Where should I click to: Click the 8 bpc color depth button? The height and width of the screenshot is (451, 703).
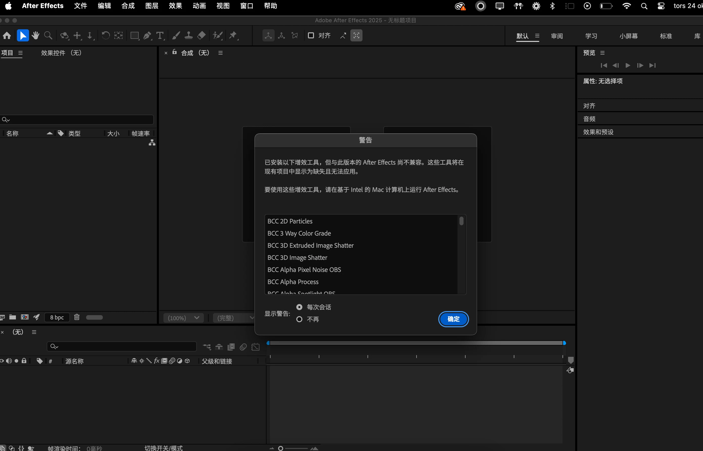[x=57, y=317]
